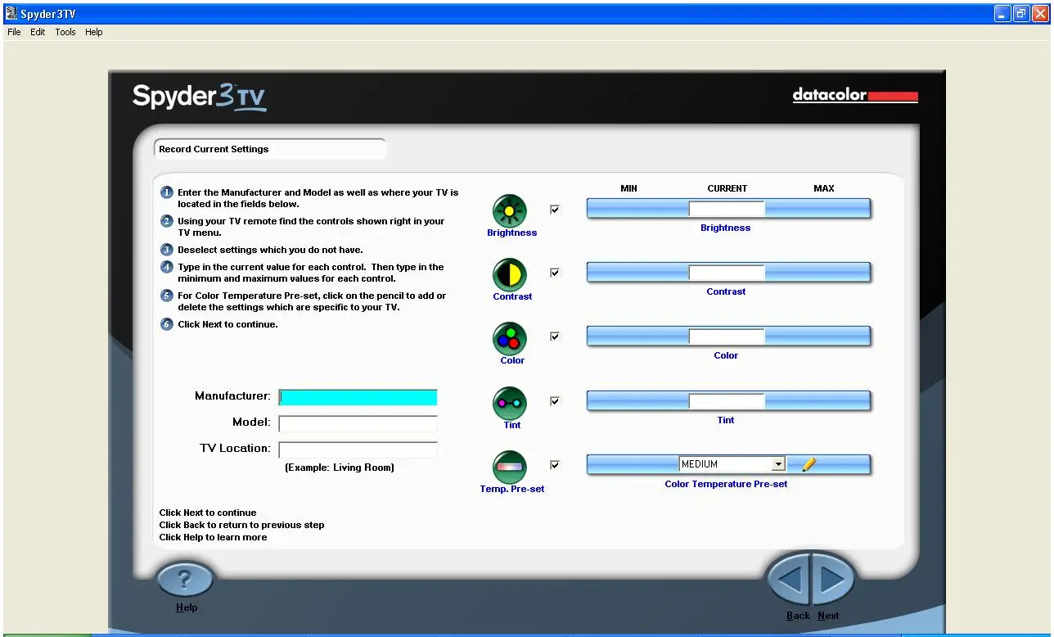Uncheck the Color setting checkbox
The width and height of the screenshot is (1054, 637).
[x=555, y=337]
